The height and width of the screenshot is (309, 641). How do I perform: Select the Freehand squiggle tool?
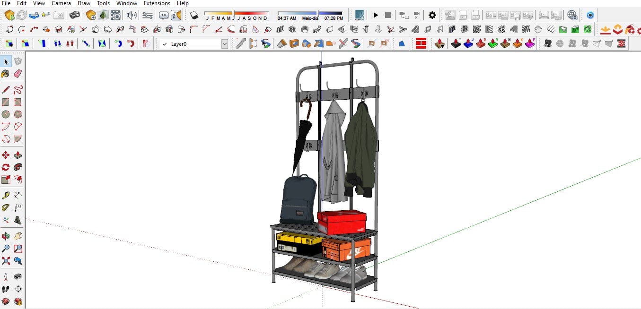coord(18,90)
